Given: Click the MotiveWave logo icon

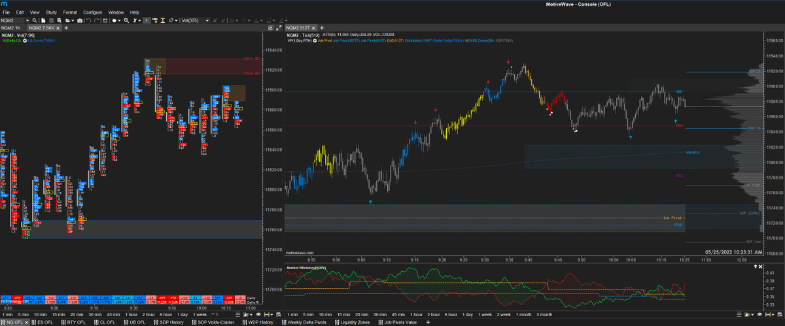Looking at the screenshot, I should (4, 4).
